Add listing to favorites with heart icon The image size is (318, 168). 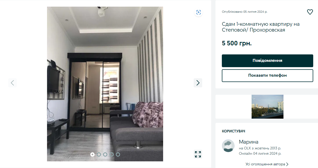[x=310, y=12]
